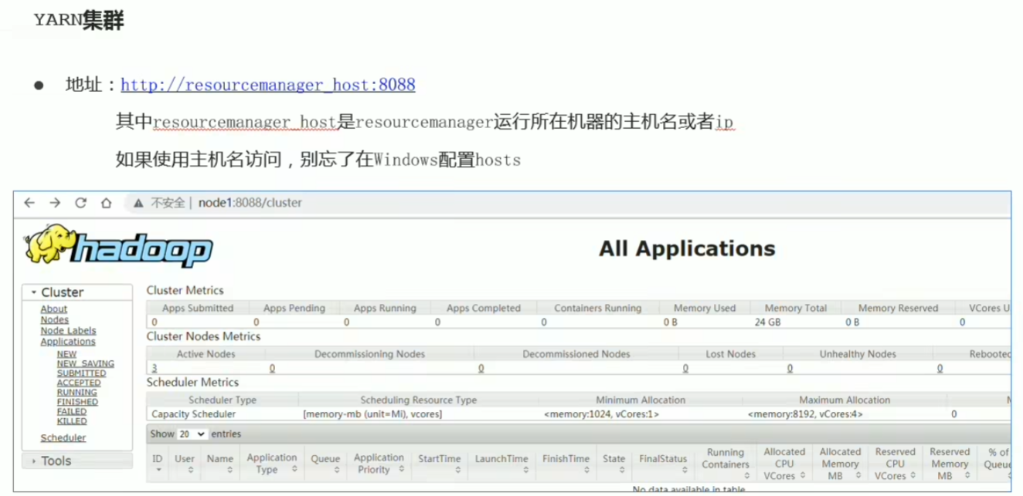Filter applications by KILLED state
Screen dimensions: 1023x496
point(72,421)
